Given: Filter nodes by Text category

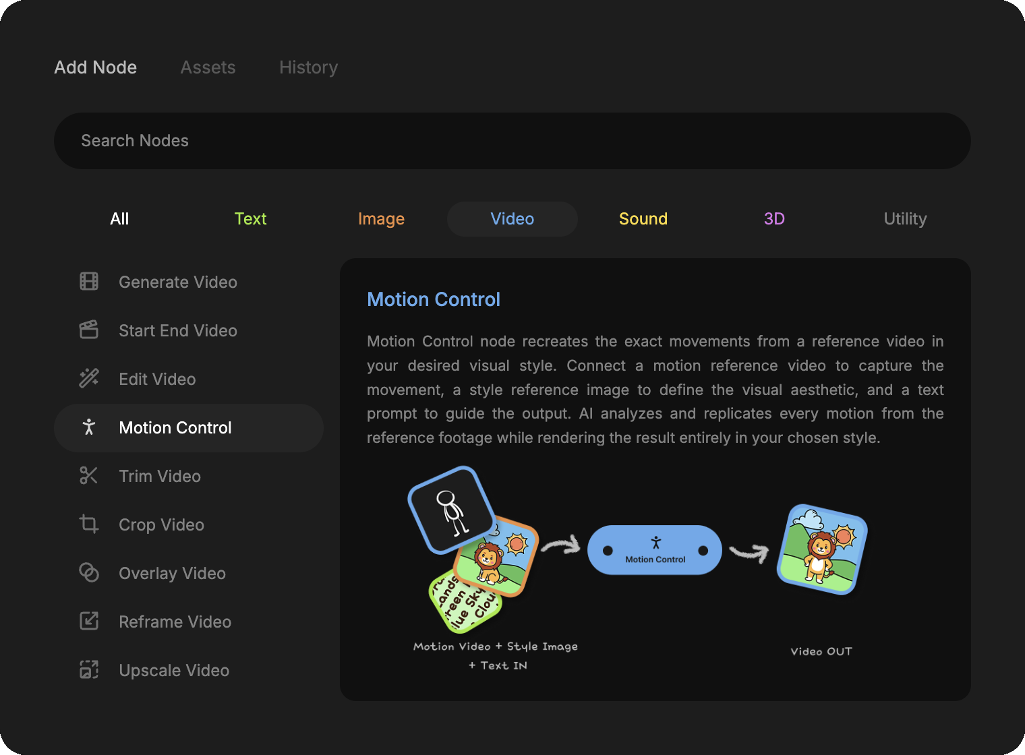Looking at the screenshot, I should [x=250, y=219].
